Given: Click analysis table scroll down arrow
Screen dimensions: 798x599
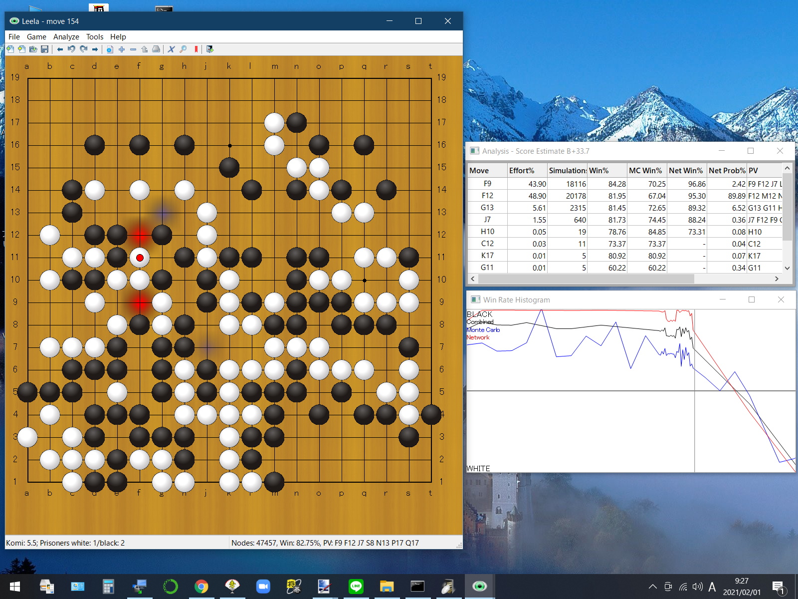Looking at the screenshot, I should pos(787,268).
